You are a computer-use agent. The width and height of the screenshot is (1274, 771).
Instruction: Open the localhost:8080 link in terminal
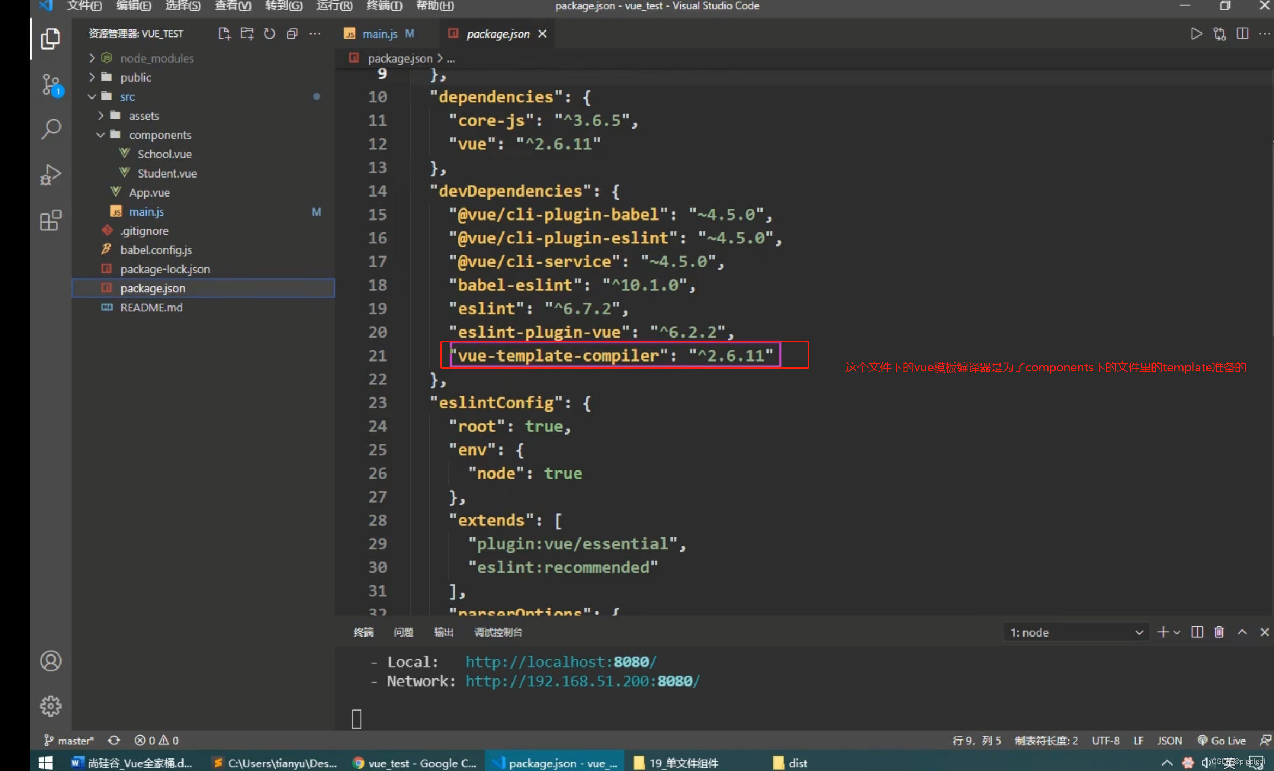pos(561,662)
